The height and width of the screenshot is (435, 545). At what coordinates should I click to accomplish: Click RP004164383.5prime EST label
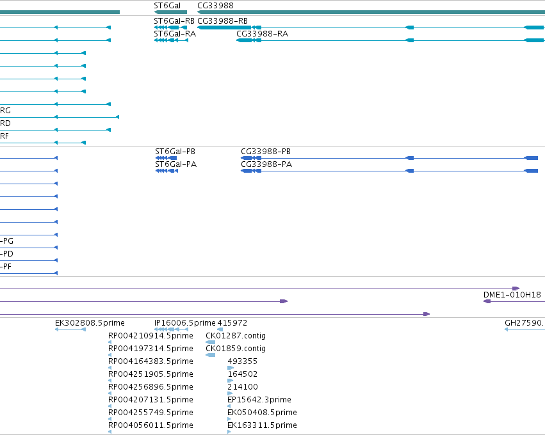[150, 361]
